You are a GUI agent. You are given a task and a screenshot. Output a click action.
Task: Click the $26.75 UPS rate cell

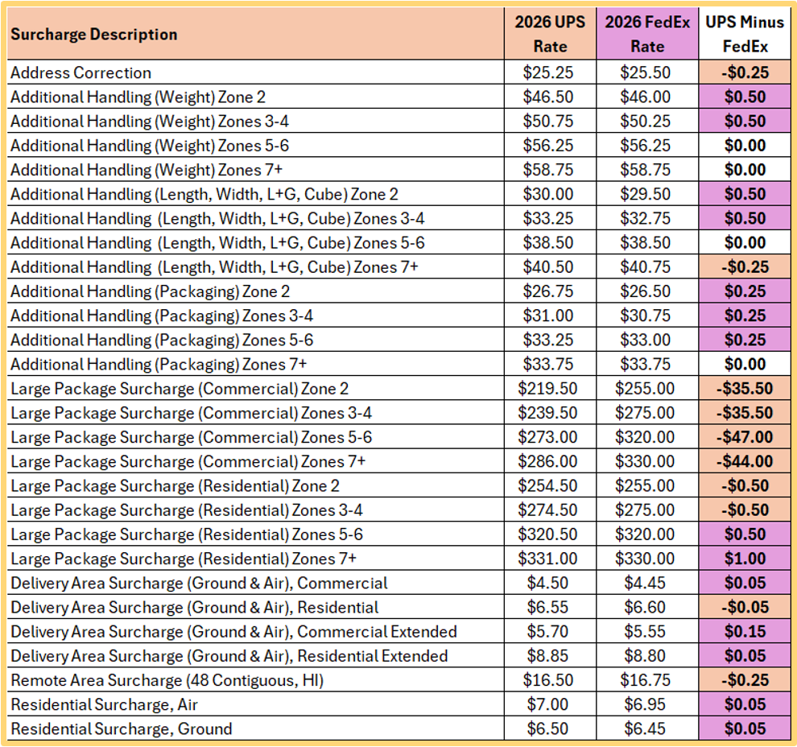[x=550, y=291]
